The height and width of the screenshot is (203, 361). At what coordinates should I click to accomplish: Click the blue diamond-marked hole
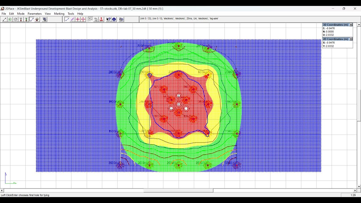[x=149, y=75]
